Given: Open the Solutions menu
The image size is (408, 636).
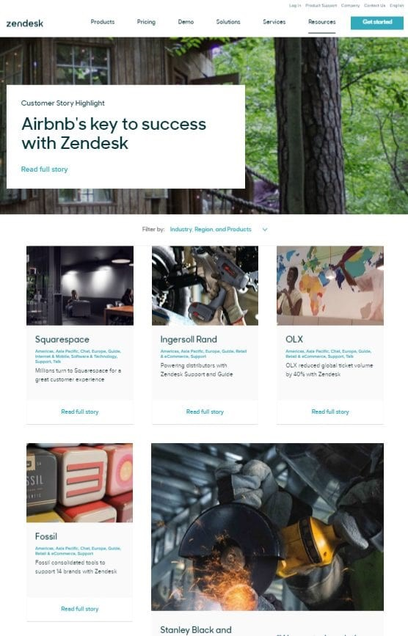Looking at the screenshot, I should click(228, 22).
